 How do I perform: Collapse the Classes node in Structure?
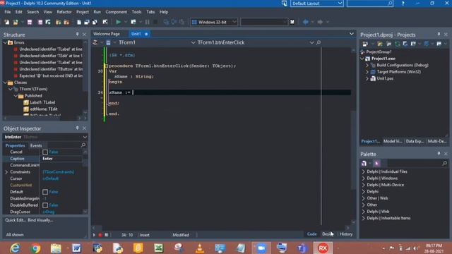pyautogui.click(x=5, y=83)
